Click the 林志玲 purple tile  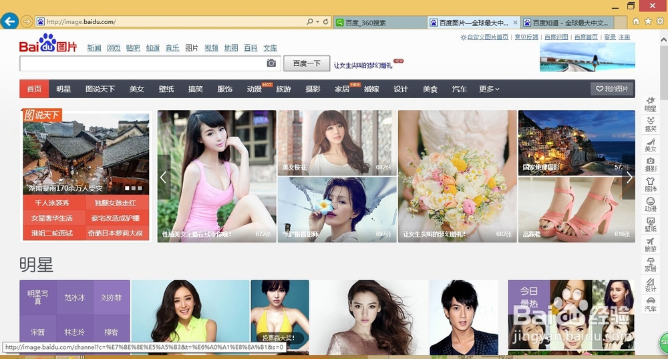[75, 332]
